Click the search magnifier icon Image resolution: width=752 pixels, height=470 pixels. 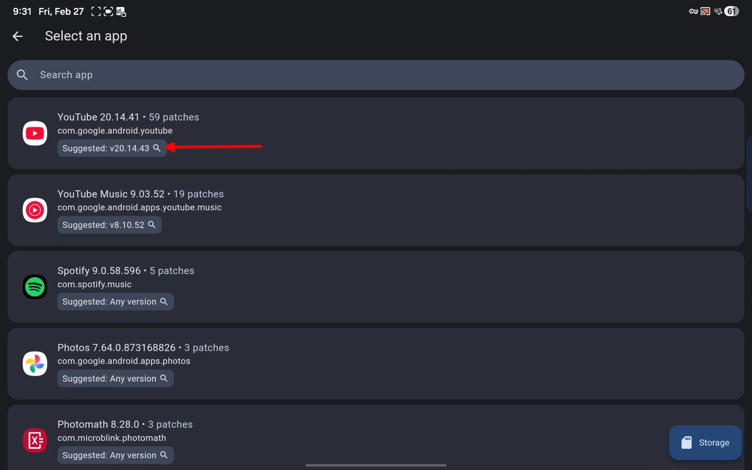click(22, 75)
